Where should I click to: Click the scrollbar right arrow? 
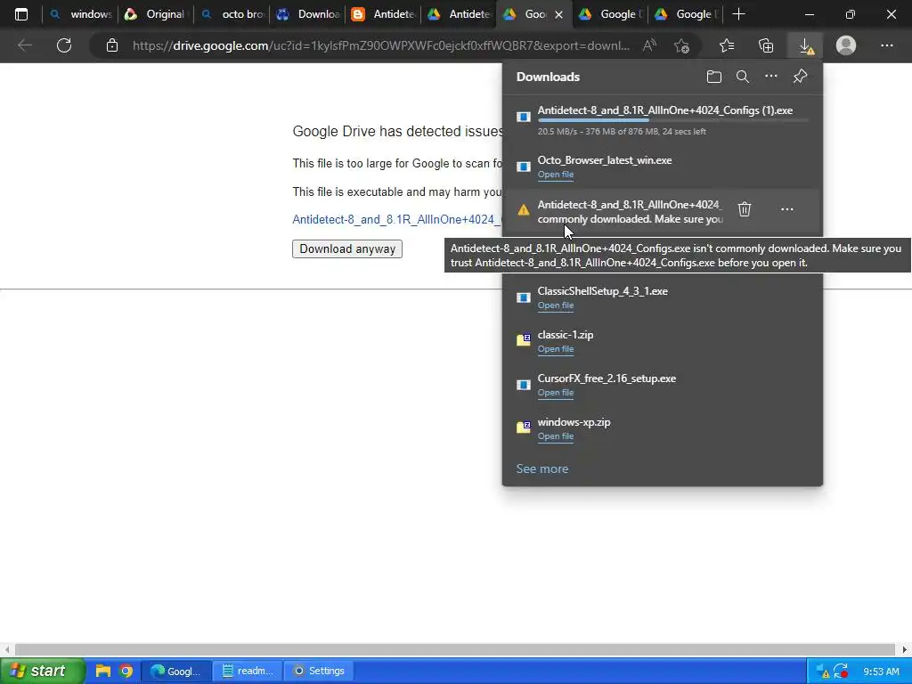pyautogui.click(x=905, y=649)
